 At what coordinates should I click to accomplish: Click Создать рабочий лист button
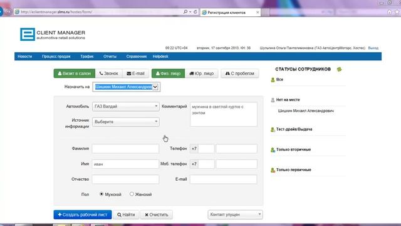pos(83,215)
